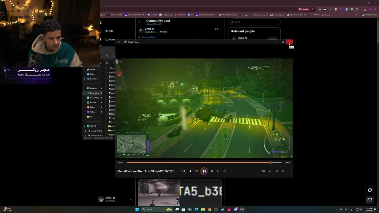
Task: Collapse the Today group in File Explorer
Action: click(x=107, y=72)
